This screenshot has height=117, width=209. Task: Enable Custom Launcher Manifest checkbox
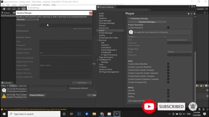[x=168, y=67]
